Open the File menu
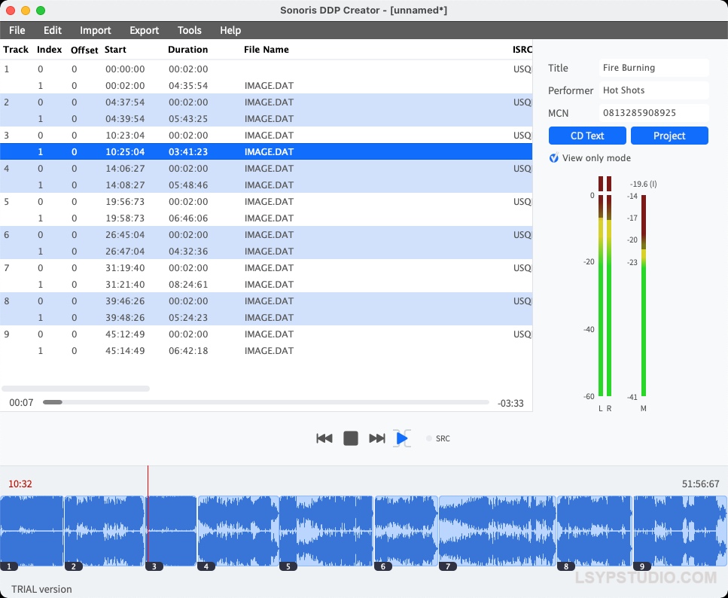 17,30
